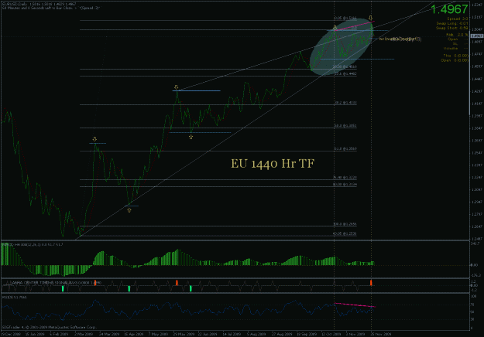Click the red signal bar at 25 Nov 2009

coord(371,282)
